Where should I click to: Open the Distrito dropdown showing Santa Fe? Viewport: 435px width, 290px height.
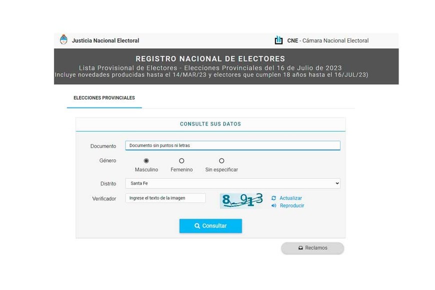coord(232,183)
